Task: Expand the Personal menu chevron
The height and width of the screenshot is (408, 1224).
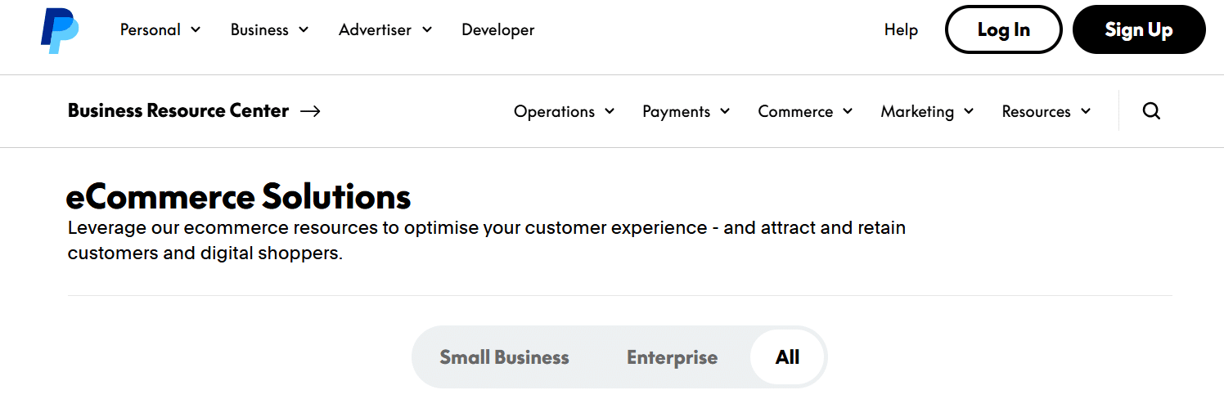Action: (x=196, y=29)
